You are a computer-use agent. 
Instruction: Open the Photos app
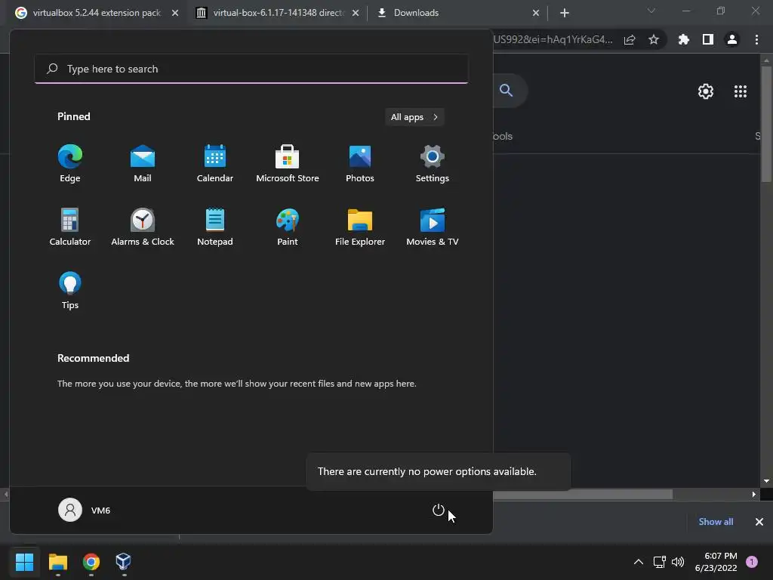360,164
